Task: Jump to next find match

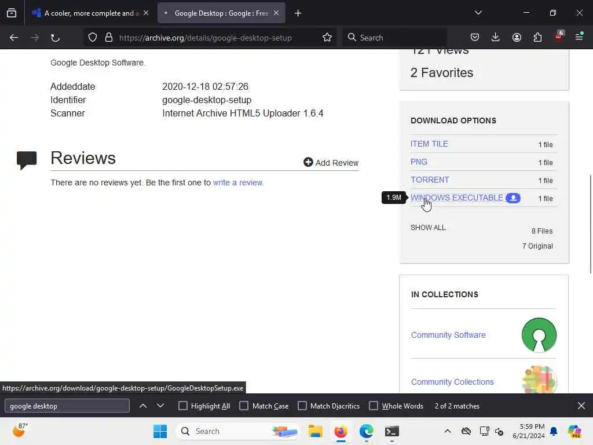Action: click(x=160, y=406)
